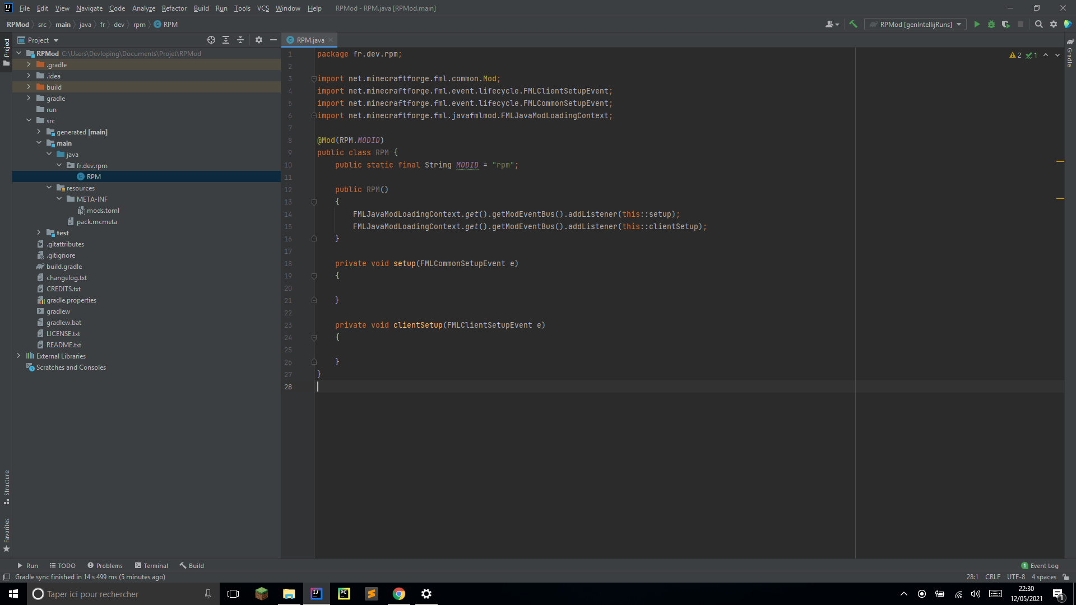Click the Debug bug icon

coord(991,24)
